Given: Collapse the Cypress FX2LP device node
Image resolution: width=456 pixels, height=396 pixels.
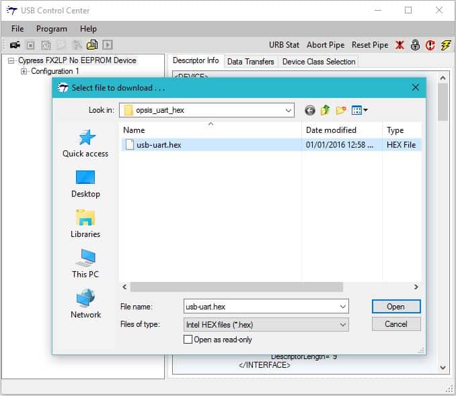Looking at the screenshot, I should 11,60.
